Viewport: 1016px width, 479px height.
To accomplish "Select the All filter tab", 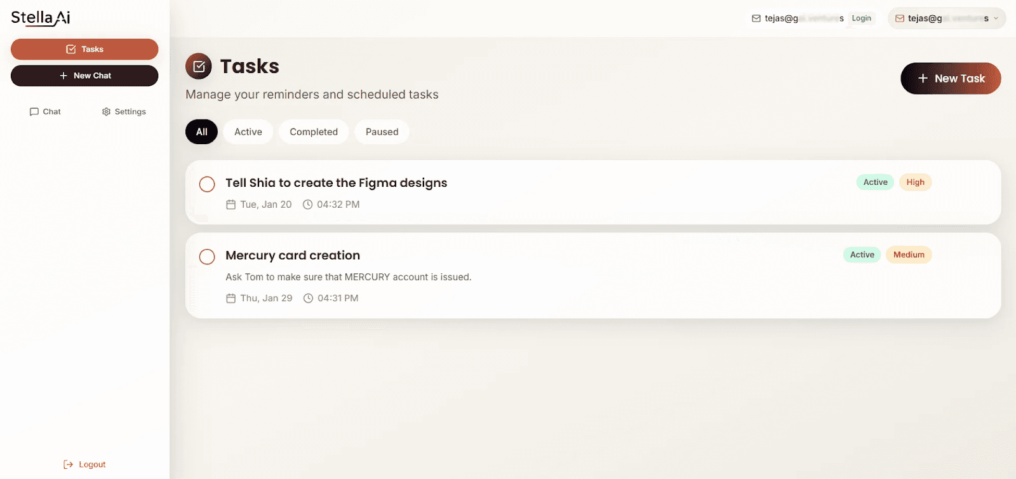I will [201, 132].
